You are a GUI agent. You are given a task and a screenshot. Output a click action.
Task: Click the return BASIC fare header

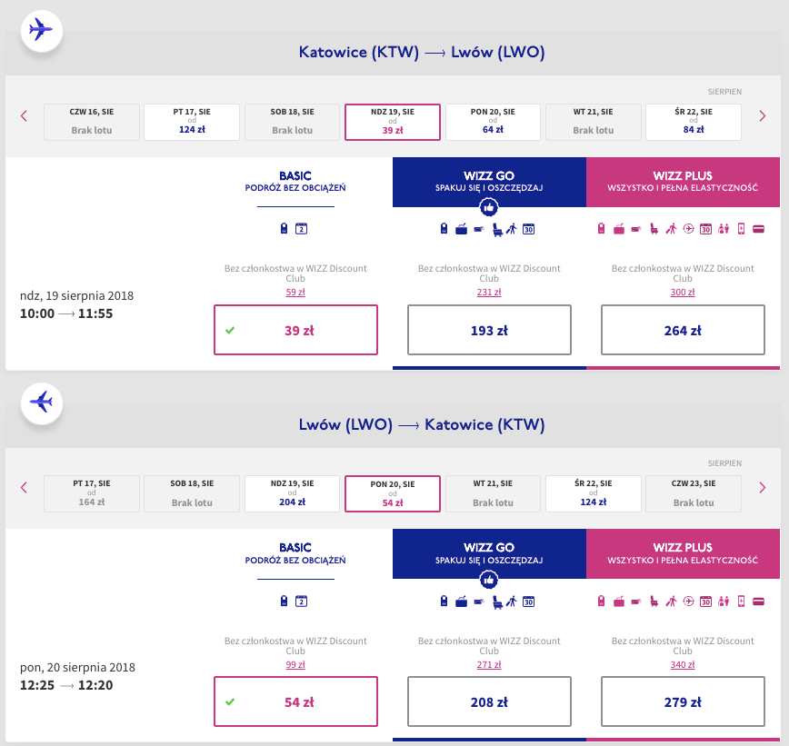pos(295,553)
